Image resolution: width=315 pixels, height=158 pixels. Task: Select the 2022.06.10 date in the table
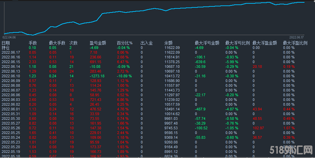(11, 76)
